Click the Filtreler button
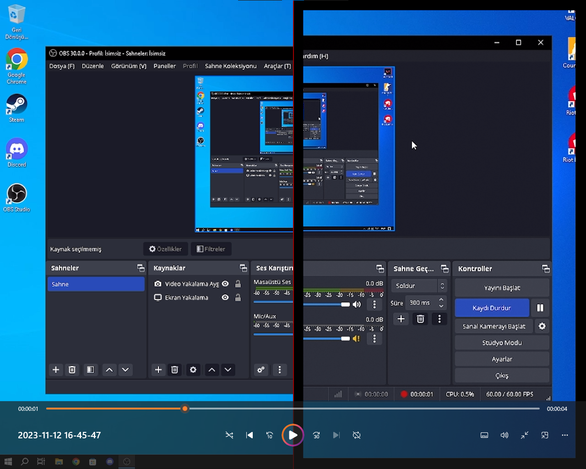This screenshot has width=586, height=469. pos(211,249)
